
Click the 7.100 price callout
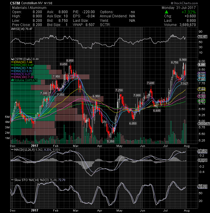[44, 93]
